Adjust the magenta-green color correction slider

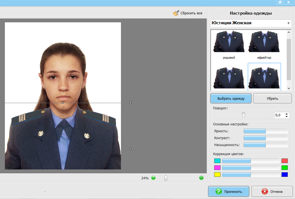point(251,168)
